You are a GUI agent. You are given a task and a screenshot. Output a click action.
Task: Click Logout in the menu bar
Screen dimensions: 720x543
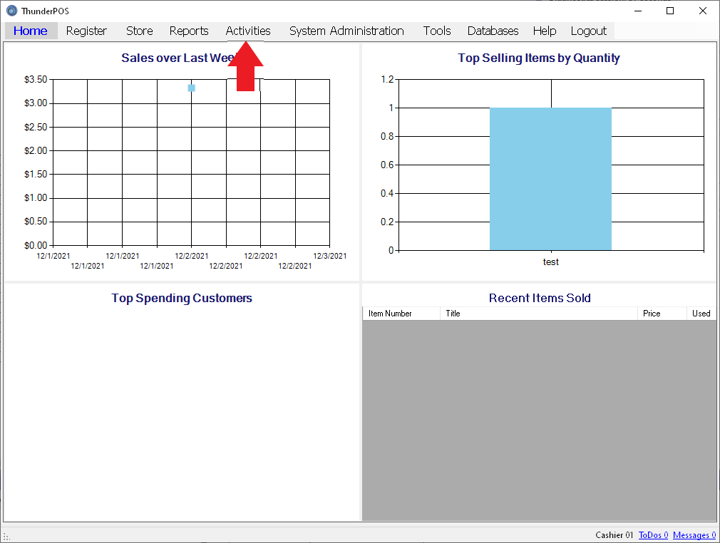click(x=589, y=31)
